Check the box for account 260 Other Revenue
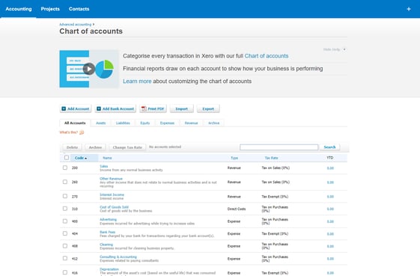Screen dimensions: 420x276 [65, 182]
